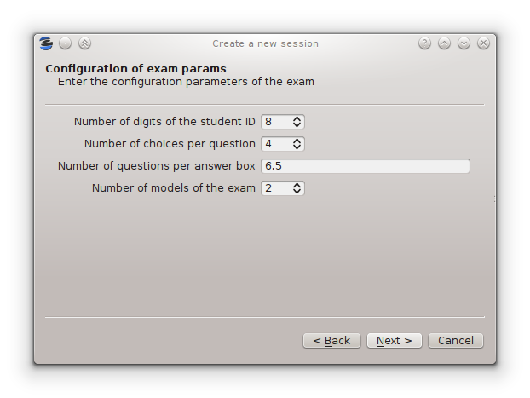The height and width of the screenshot is (398, 530).
Task: Click the application icon in the title bar
Action: (x=46, y=43)
